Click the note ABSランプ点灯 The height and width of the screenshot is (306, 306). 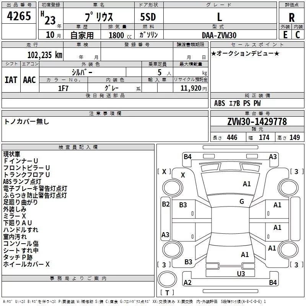click(x=22, y=181)
